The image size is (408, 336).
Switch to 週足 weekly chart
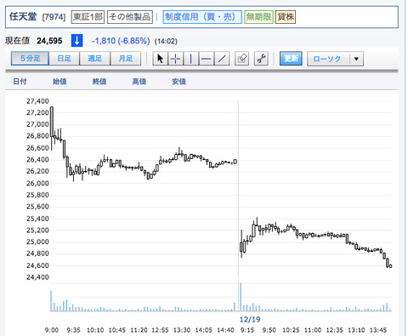[x=94, y=59]
